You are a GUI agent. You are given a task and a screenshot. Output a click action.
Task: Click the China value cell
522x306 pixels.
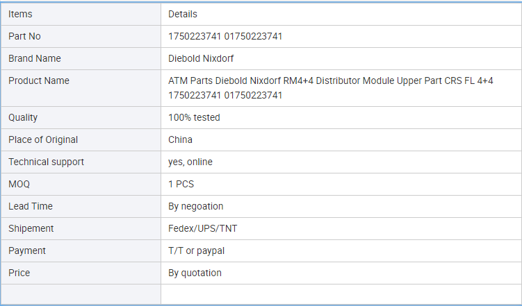pyautogui.click(x=341, y=140)
